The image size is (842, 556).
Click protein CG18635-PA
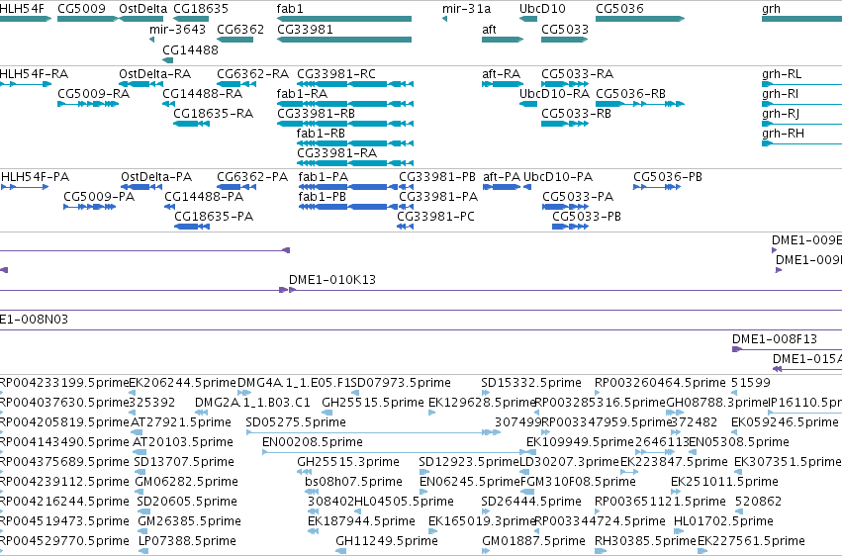(214, 217)
